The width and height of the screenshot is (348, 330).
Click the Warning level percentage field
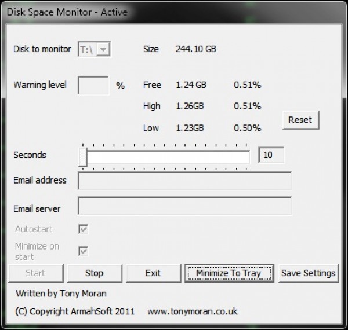click(x=93, y=85)
